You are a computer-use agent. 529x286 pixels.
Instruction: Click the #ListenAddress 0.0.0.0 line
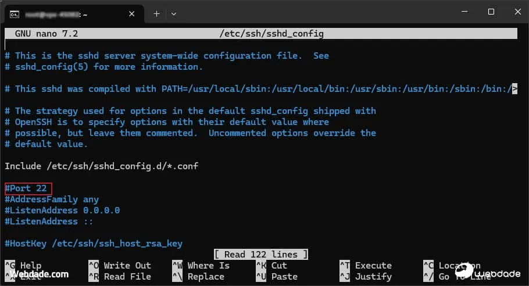[x=62, y=210]
